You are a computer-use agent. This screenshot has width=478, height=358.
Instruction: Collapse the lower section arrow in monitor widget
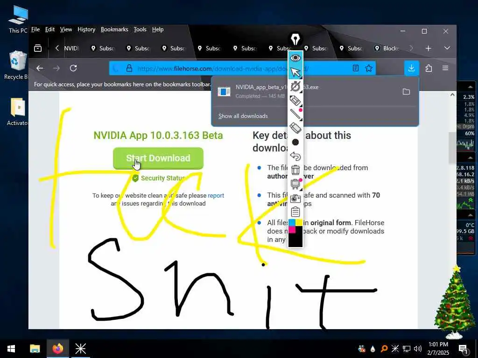[470, 215]
